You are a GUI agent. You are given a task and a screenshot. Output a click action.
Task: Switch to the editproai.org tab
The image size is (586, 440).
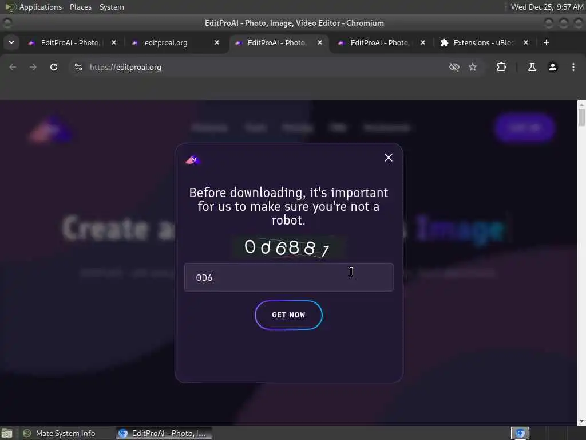tap(167, 42)
